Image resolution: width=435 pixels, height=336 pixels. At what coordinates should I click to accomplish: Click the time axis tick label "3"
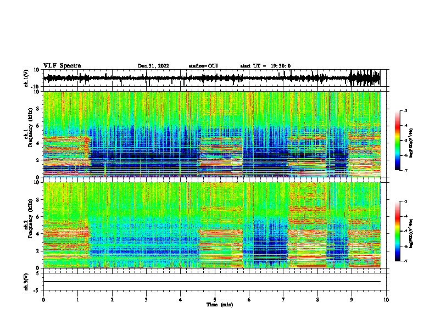(x=146, y=300)
